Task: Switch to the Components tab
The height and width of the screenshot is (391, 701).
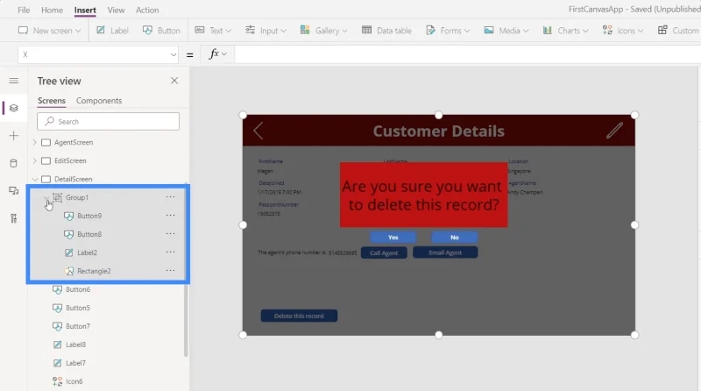Action: click(99, 101)
